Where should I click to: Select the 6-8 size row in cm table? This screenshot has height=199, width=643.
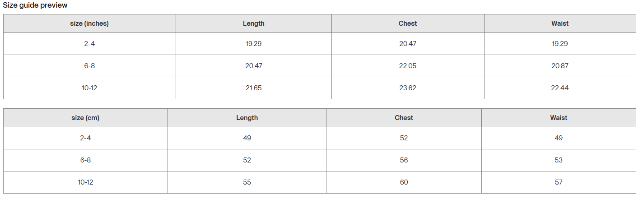pos(85,160)
